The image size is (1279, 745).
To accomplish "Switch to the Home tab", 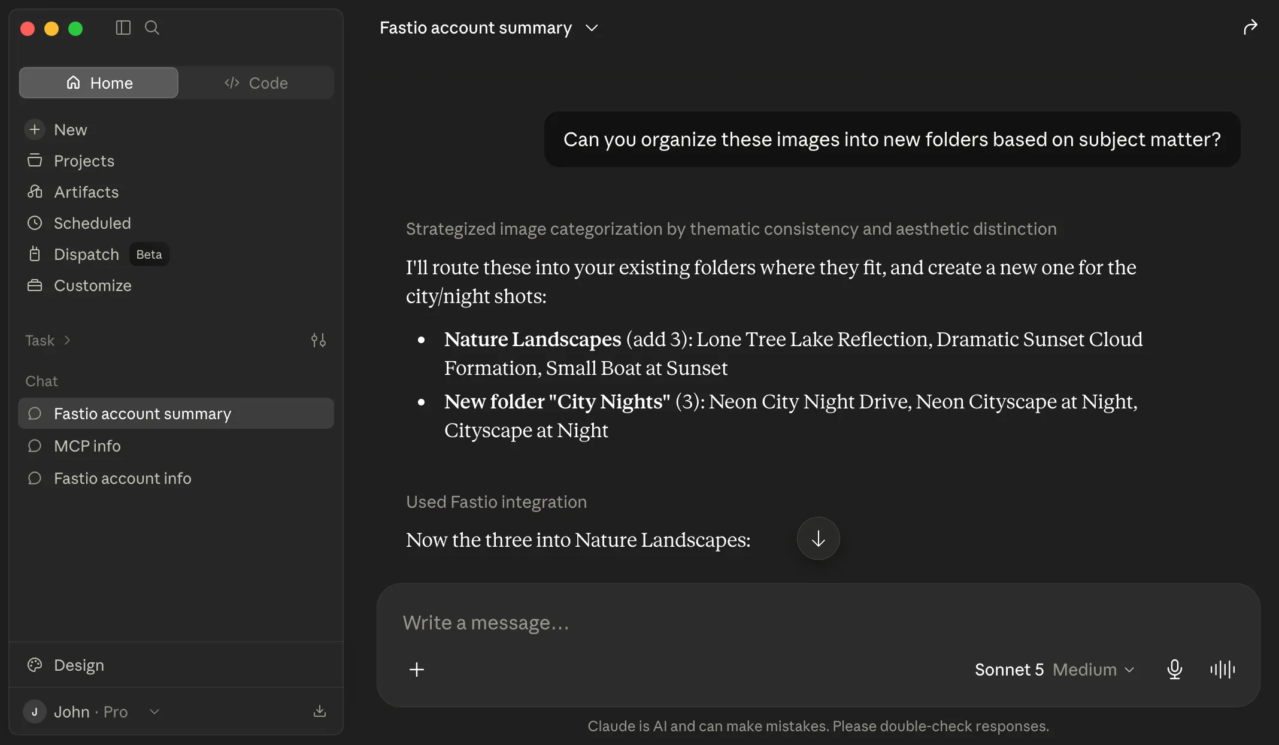I will 99,83.
